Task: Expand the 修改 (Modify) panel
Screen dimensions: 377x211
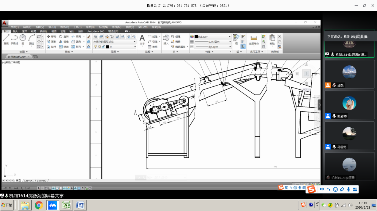Action: tap(69, 52)
